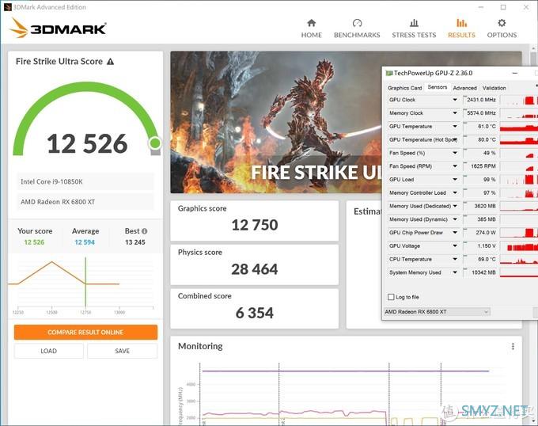Screen dimensions: 538x426
Task: Open the Results bar chart icon
Action: click(461, 23)
